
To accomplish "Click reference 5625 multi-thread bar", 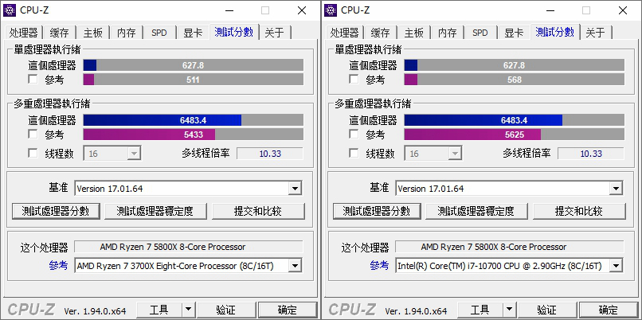I will click(515, 135).
